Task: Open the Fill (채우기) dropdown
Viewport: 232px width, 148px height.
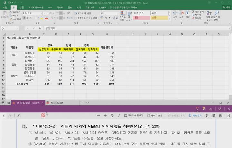Action: click(x=197, y=15)
